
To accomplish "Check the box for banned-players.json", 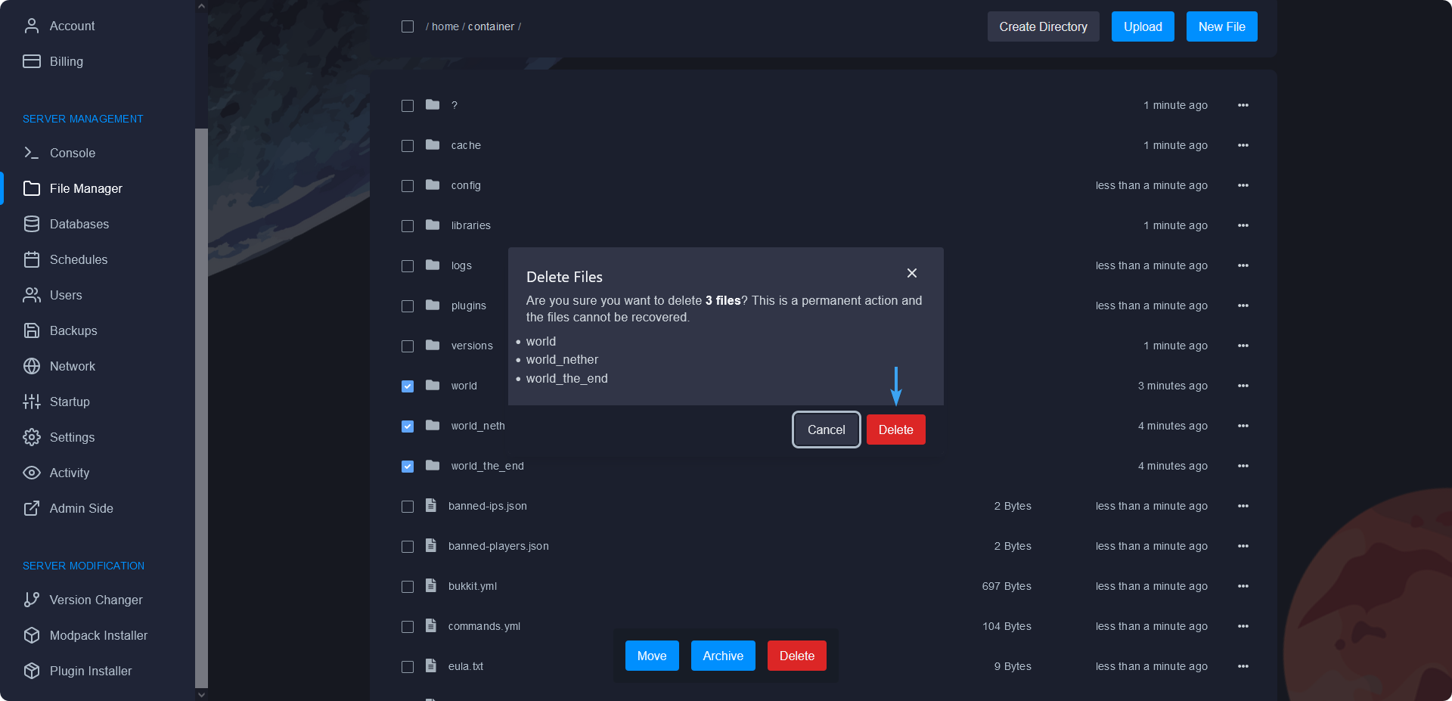I will tap(408, 547).
